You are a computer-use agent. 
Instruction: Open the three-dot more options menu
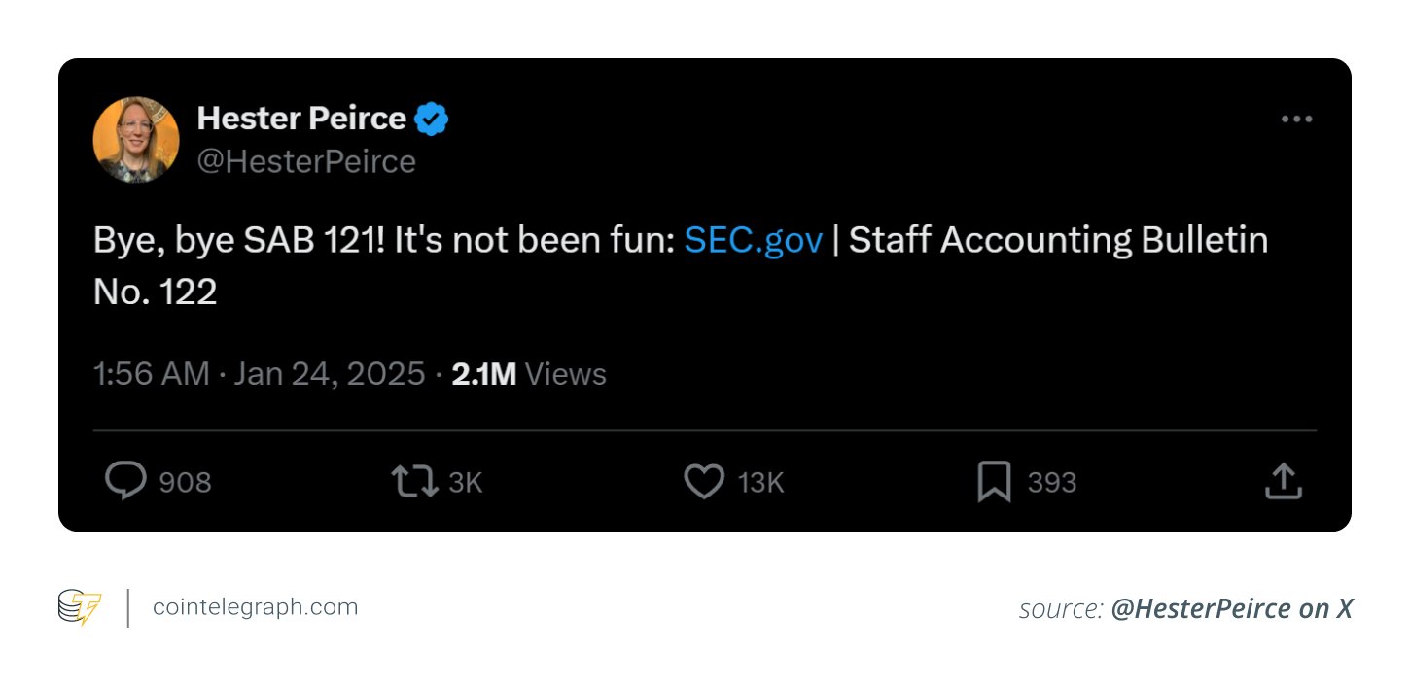(x=1296, y=120)
